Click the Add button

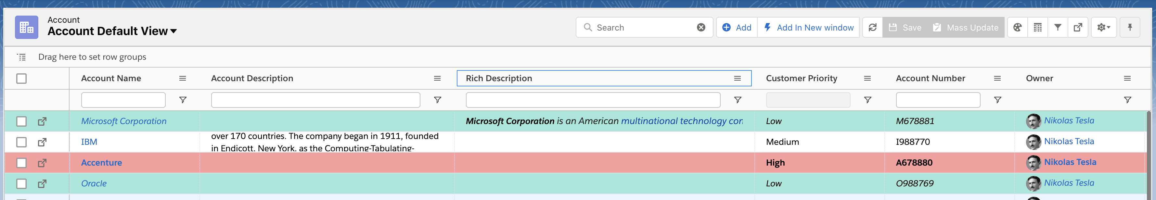[x=737, y=27]
